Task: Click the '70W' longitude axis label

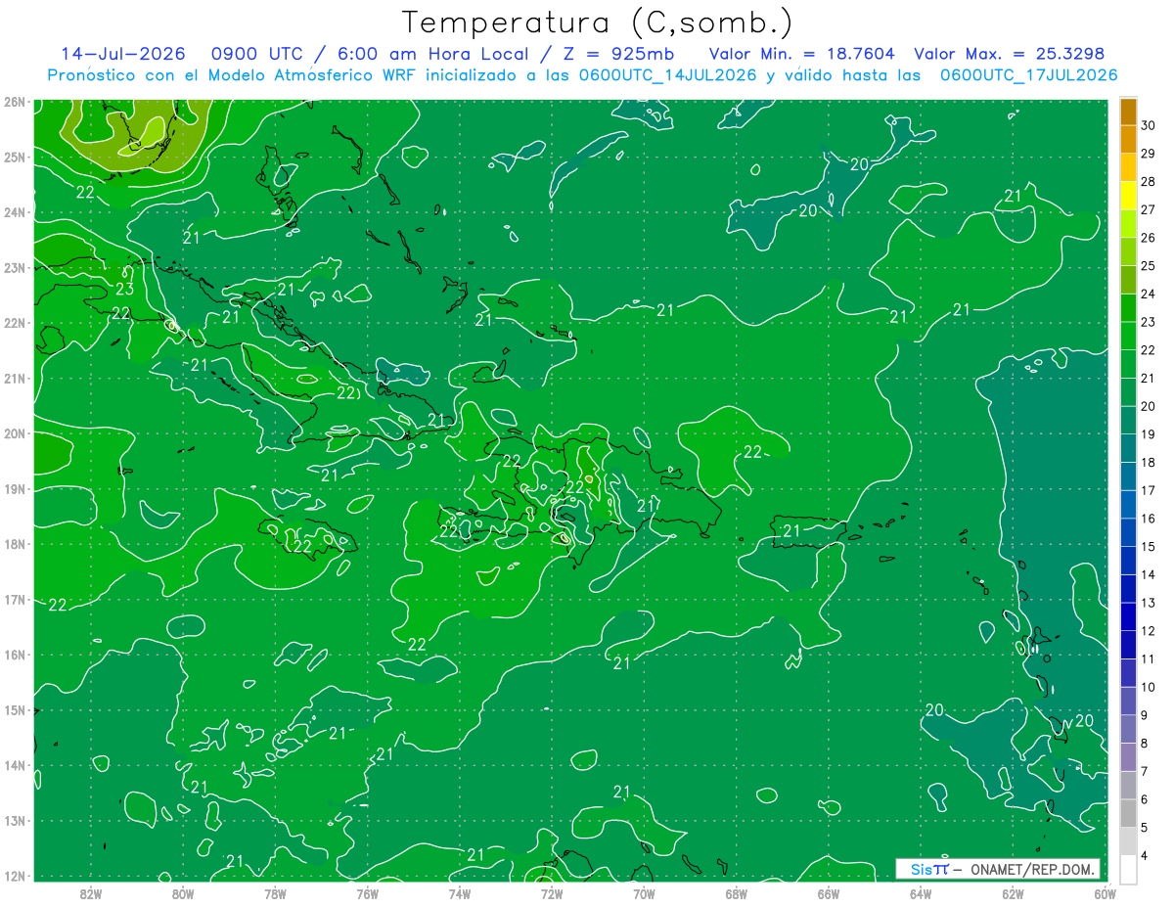Action: pyautogui.click(x=644, y=892)
